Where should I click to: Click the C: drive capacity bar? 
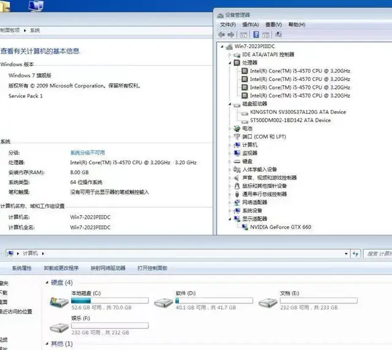pos(110,300)
